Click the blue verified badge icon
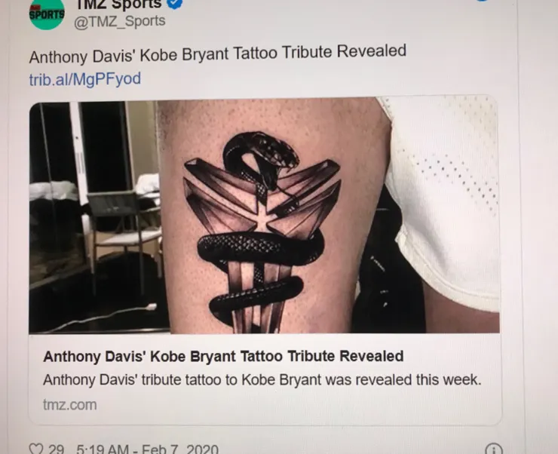 [174, 3]
